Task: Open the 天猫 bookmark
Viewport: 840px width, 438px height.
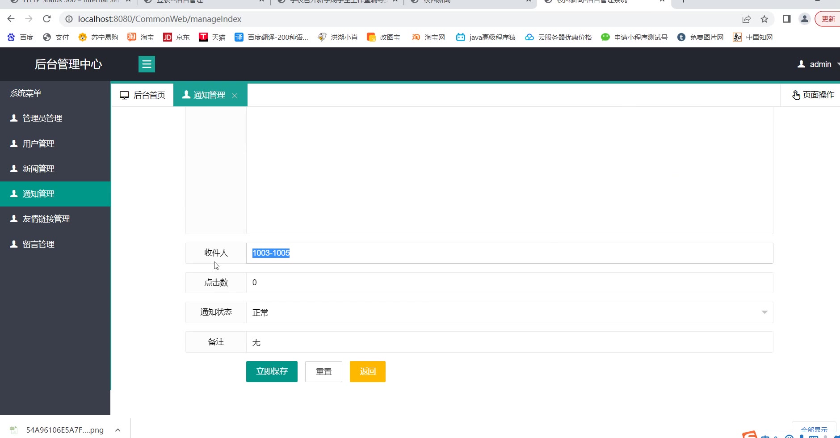Action: (x=212, y=37)
